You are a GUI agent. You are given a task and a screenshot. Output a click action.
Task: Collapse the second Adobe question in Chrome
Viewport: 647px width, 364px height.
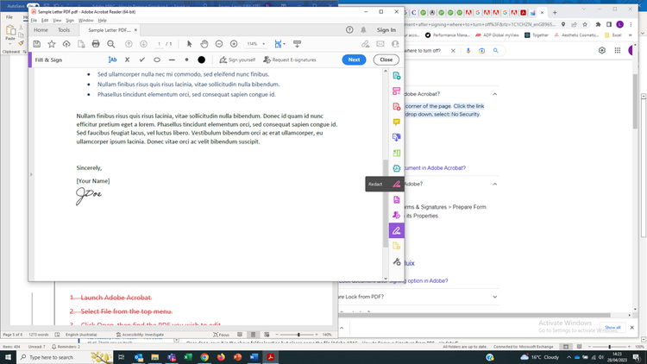(495, 184)
